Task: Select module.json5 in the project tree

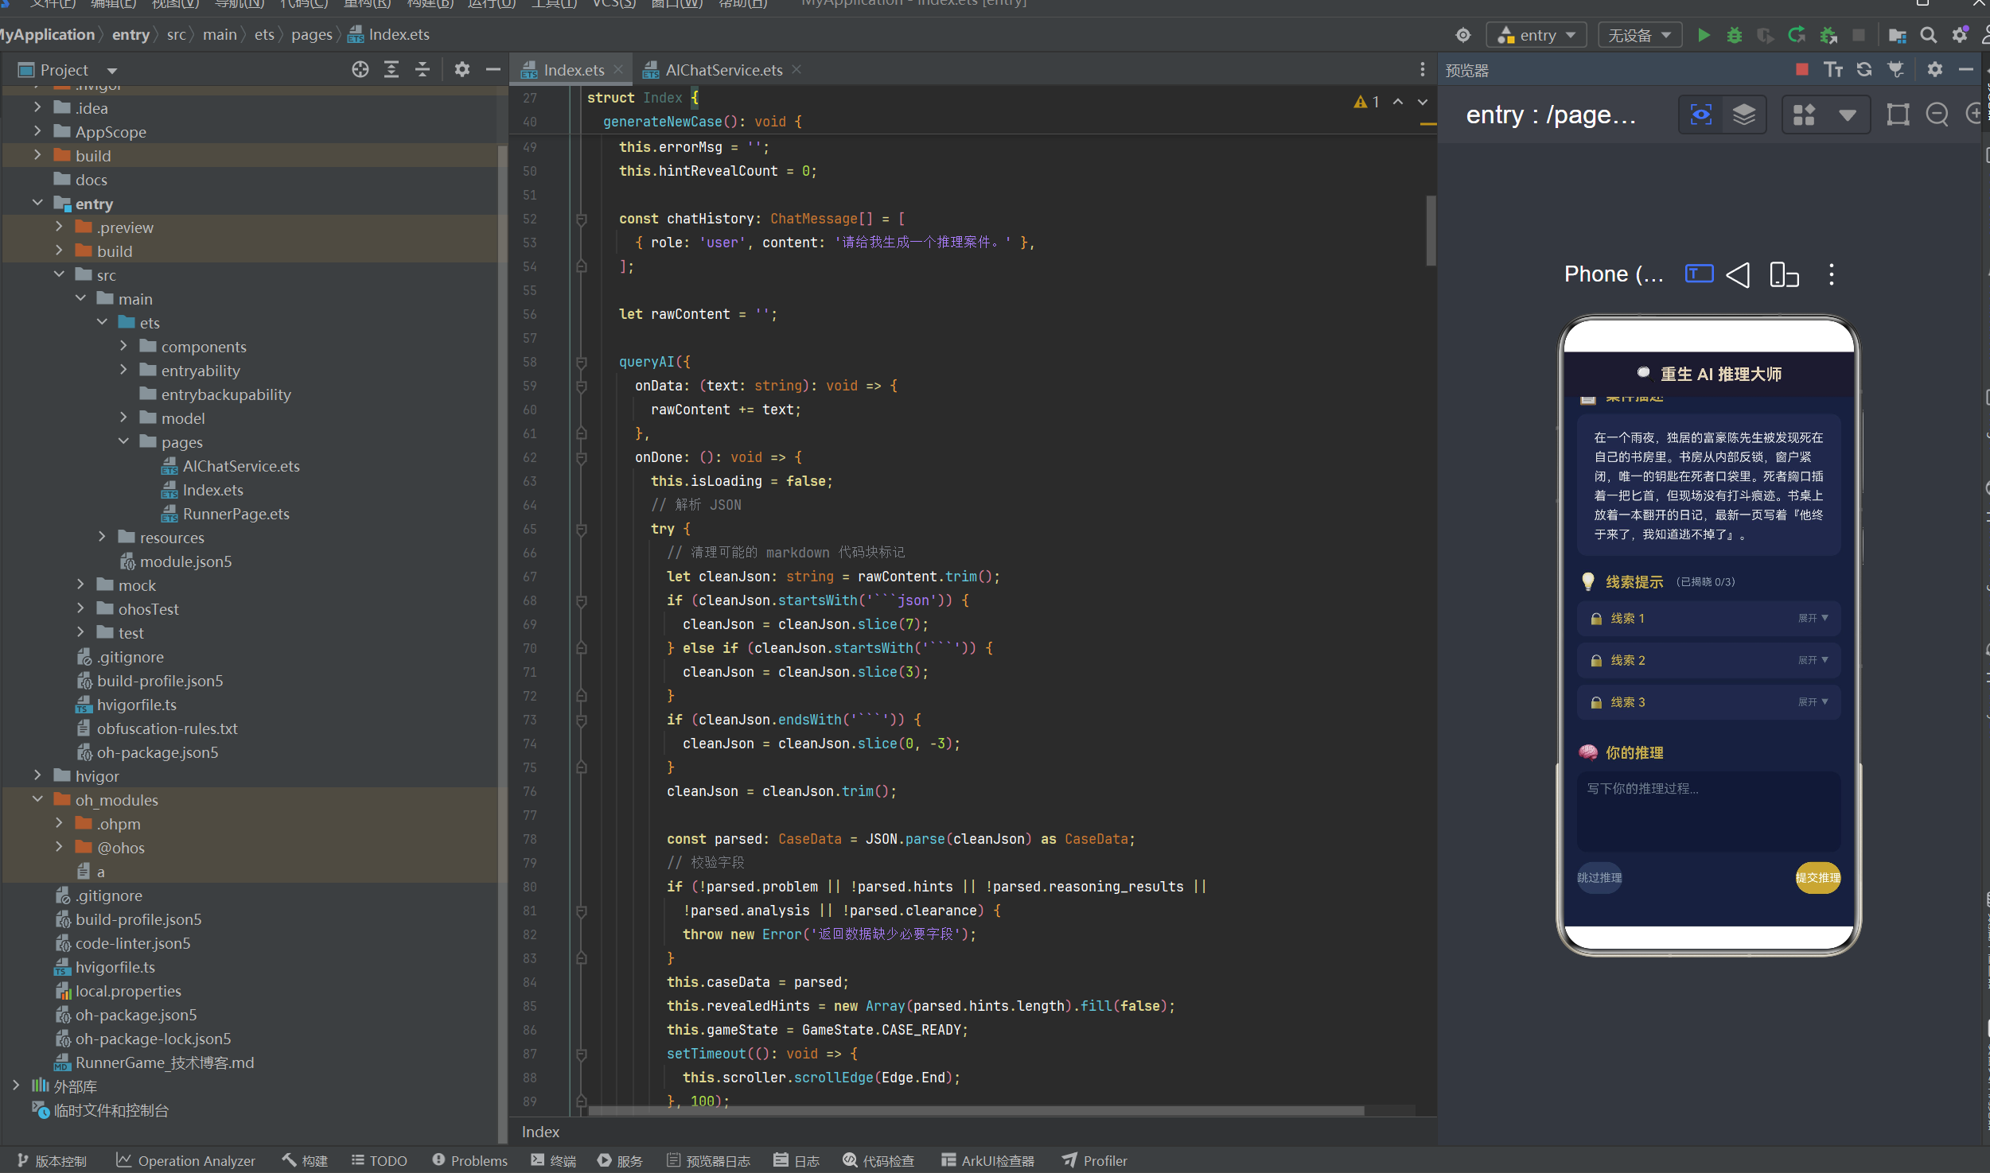Action: [185, 561]
